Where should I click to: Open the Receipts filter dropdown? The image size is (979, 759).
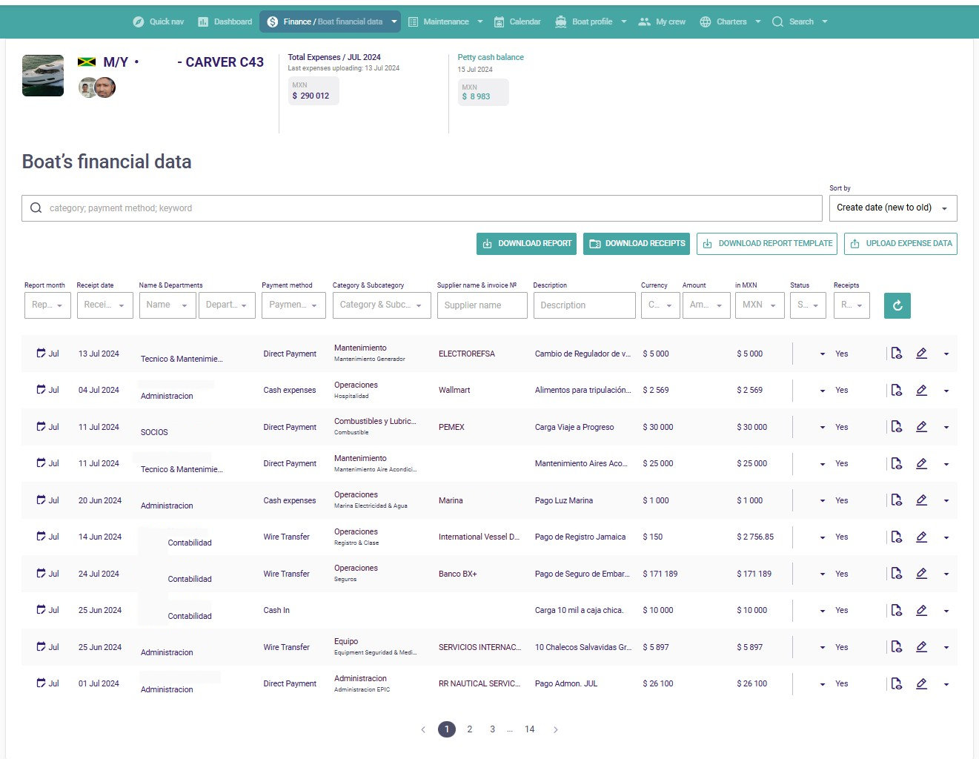click(x=852, y=305)
